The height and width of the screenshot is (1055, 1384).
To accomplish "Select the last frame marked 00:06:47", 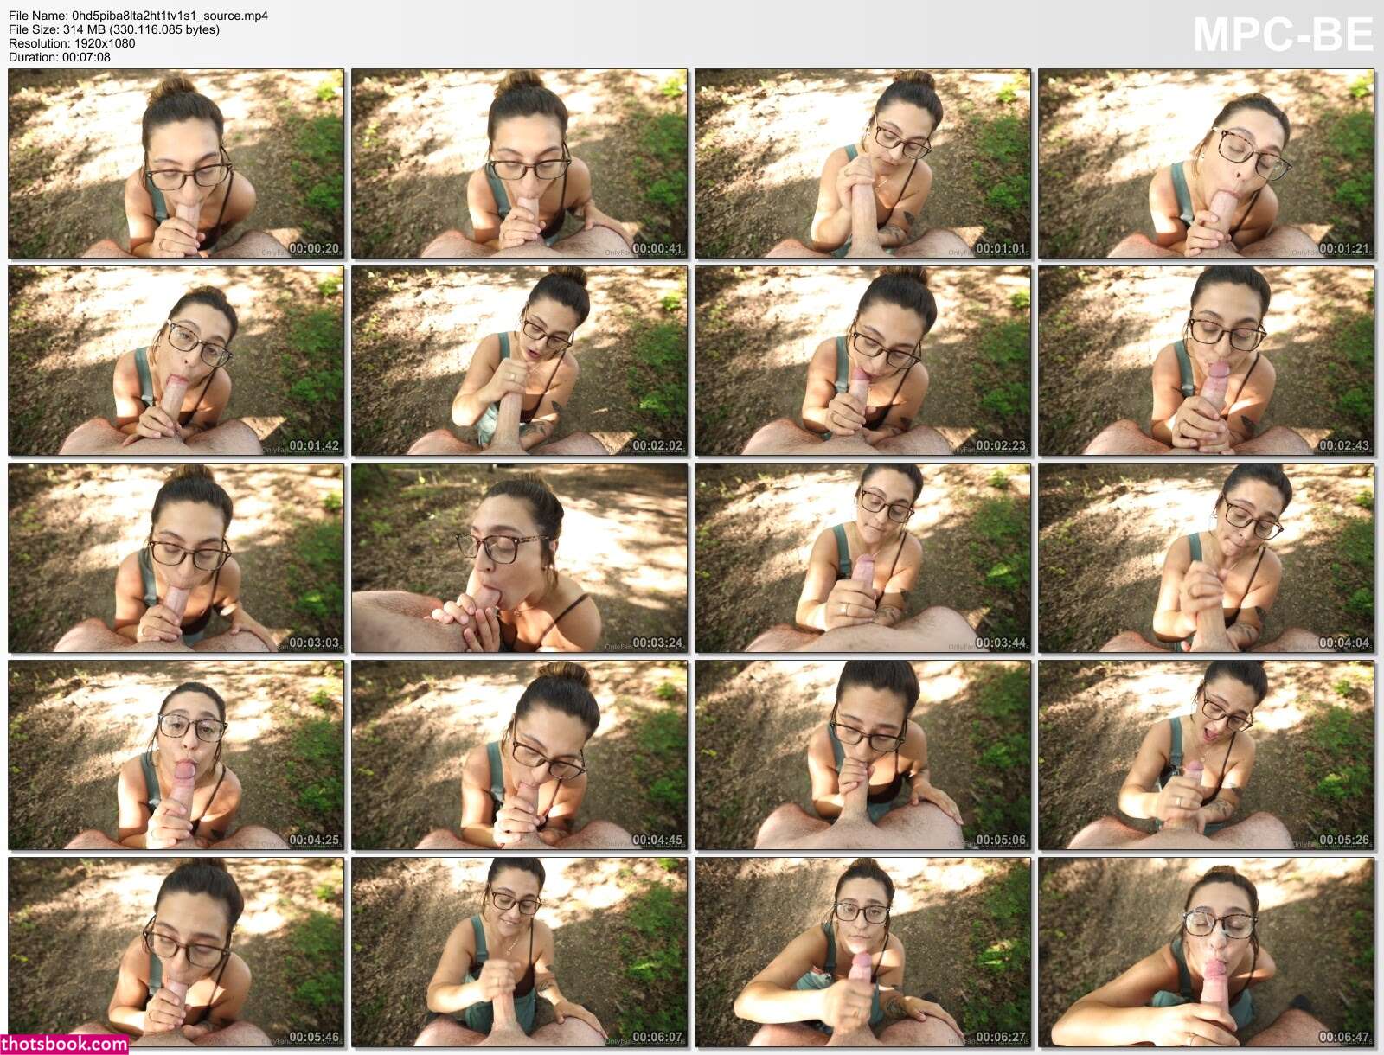I will (1206, 952).
